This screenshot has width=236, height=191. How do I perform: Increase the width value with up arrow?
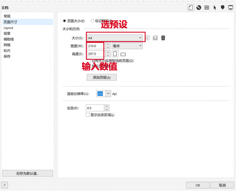point(108,44)
